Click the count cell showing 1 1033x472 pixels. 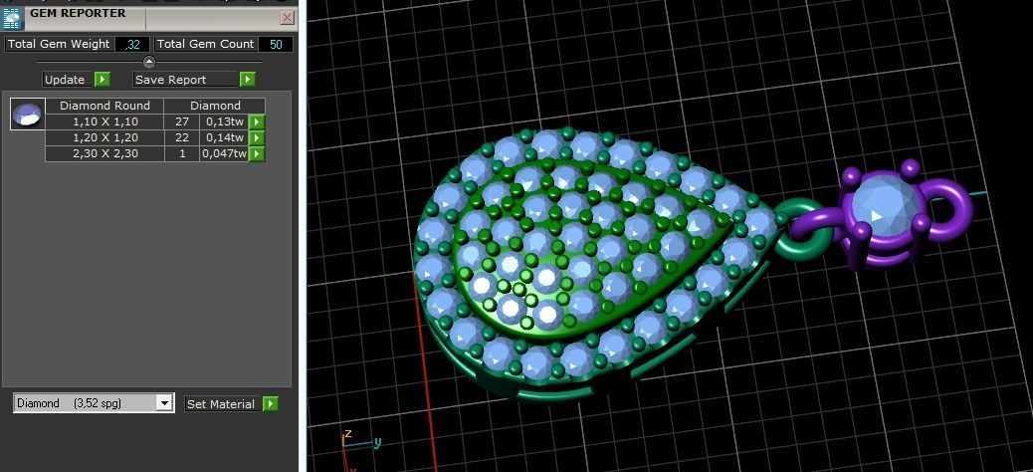[x=182, y=153]
